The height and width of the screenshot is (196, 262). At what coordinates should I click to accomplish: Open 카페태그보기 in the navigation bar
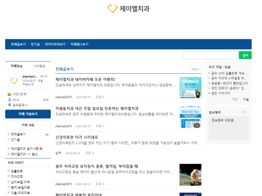click(79, 44)
